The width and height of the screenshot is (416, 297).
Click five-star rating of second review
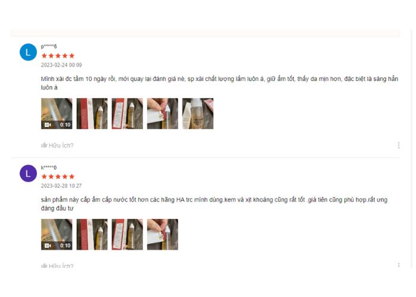58,176
